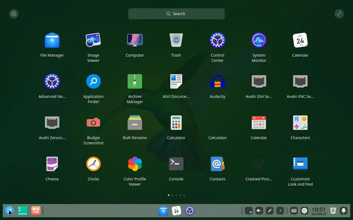
Task: Click the Calculator label without an icon
Action: click(218, 138)
